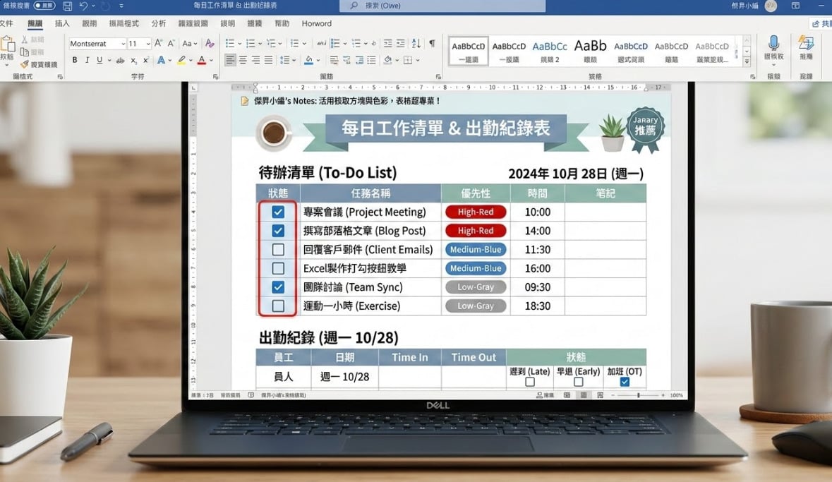The width and height of the screenshot is (832, 482).
Task: Increase paragraph indent
Action: (400, 43)
